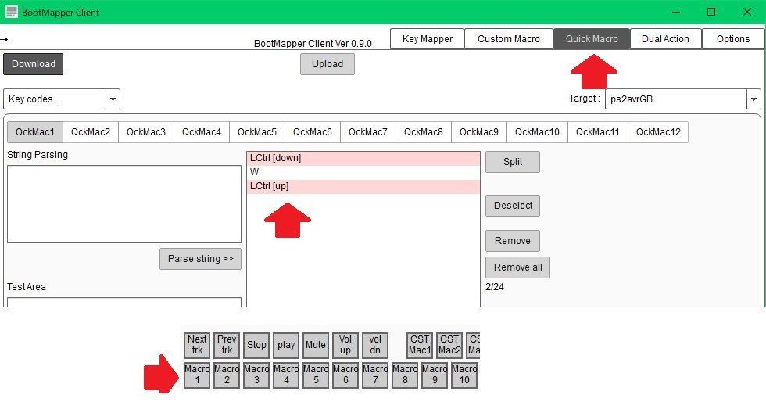Image resolution: width=766 pixels, height=409 pixels.
Task: Click the Parse string >> button
Action: (x=200, y=259)
